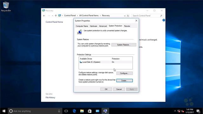Viewport: 203px width, 114px height.
Task: Click the Control Panel icon in address bar
Action: tap(60, 16)
